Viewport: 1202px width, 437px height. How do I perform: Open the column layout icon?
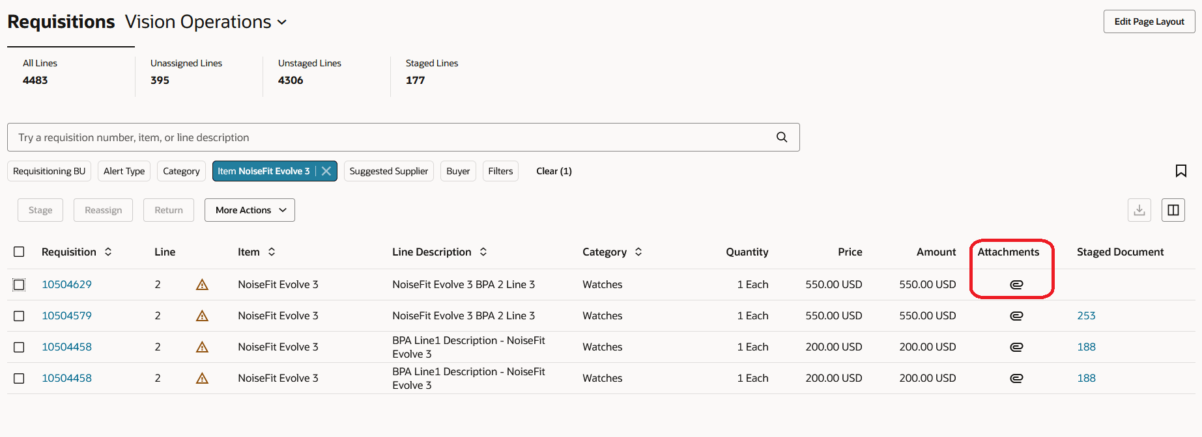tap(1173, 210)
